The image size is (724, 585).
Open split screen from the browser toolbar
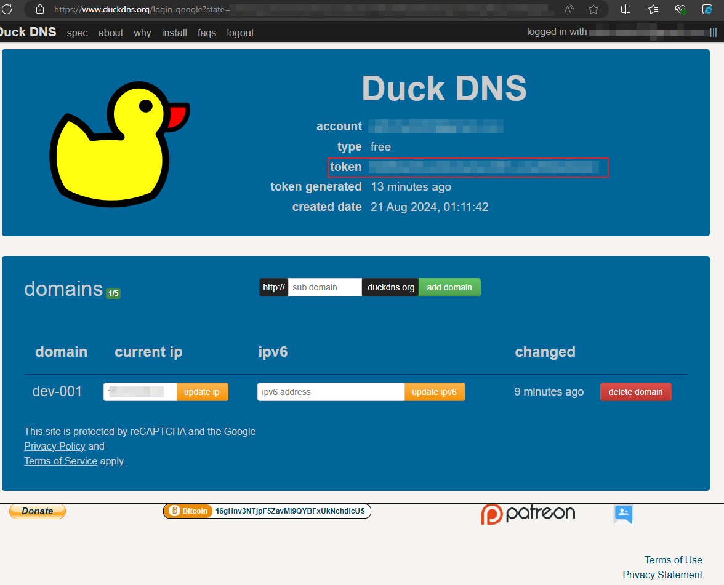pyautogui.click(x=626, y=9)
